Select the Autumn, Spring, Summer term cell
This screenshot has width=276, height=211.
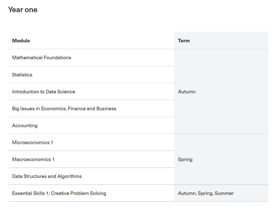click(221, 193)
